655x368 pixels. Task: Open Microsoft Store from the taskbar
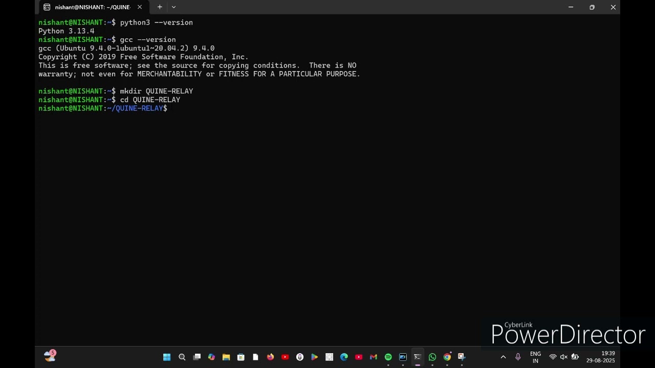coord(241,357)
